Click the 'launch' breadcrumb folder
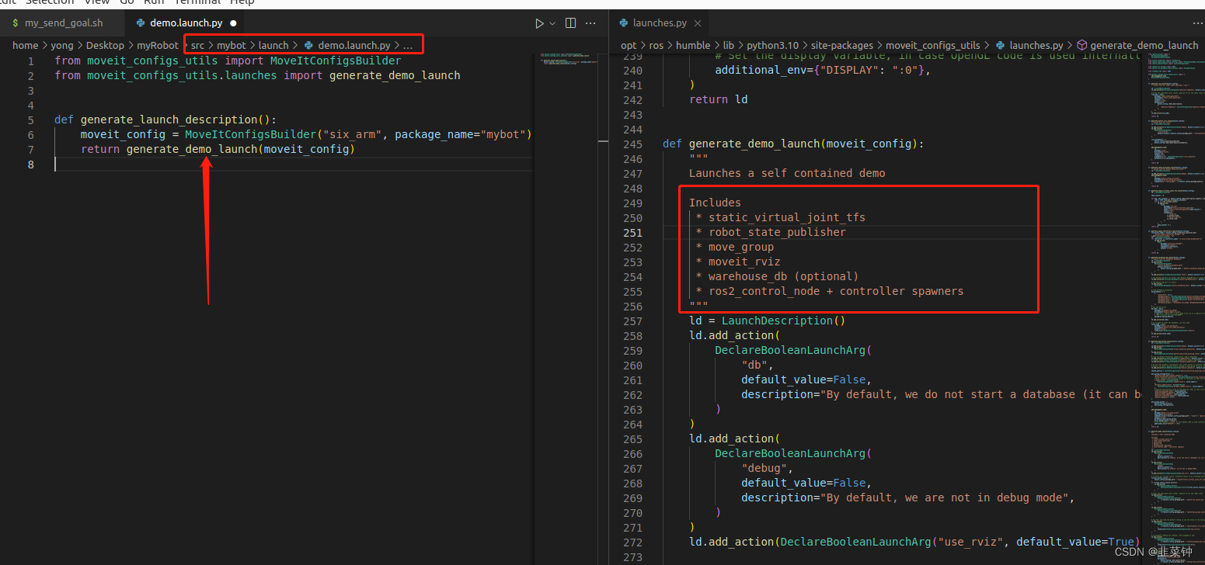The width and height of the screenshot is (1205, 565). click(273, 45)
